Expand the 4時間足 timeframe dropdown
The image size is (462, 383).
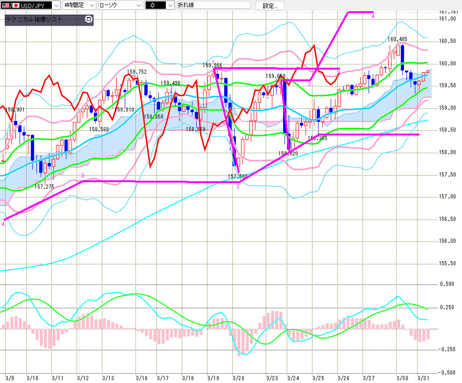pos(92,5)
